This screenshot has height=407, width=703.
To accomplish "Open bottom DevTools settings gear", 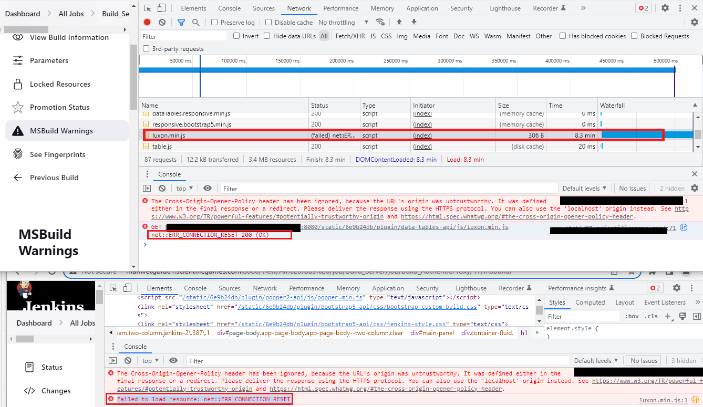I will coord(677,288).
